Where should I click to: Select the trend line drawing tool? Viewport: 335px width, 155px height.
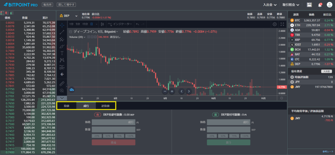coord(62,32)
